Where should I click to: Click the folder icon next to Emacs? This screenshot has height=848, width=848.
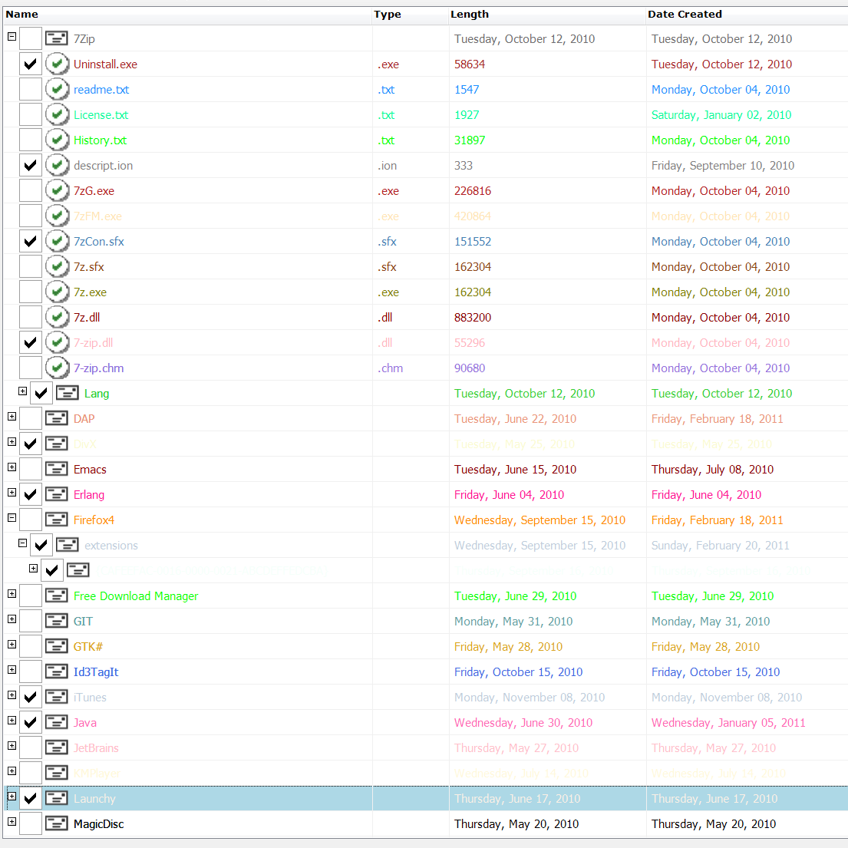[x=57, y=469]
